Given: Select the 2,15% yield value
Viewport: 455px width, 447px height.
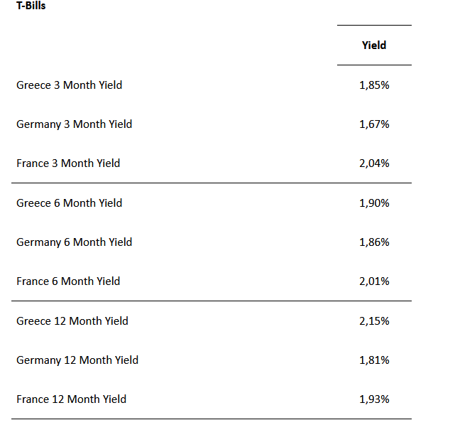Looking at the screenshot, I should (x=374, y=321).
